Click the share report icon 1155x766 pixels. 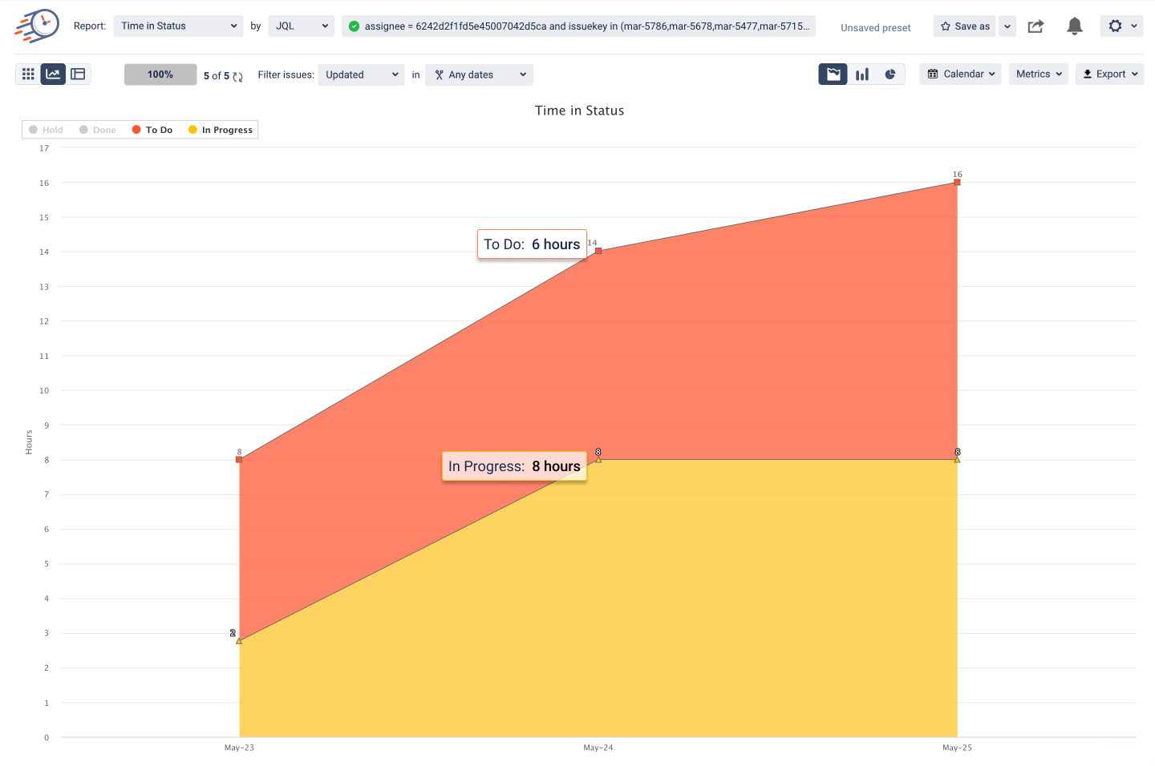[x=1036, y=26]
